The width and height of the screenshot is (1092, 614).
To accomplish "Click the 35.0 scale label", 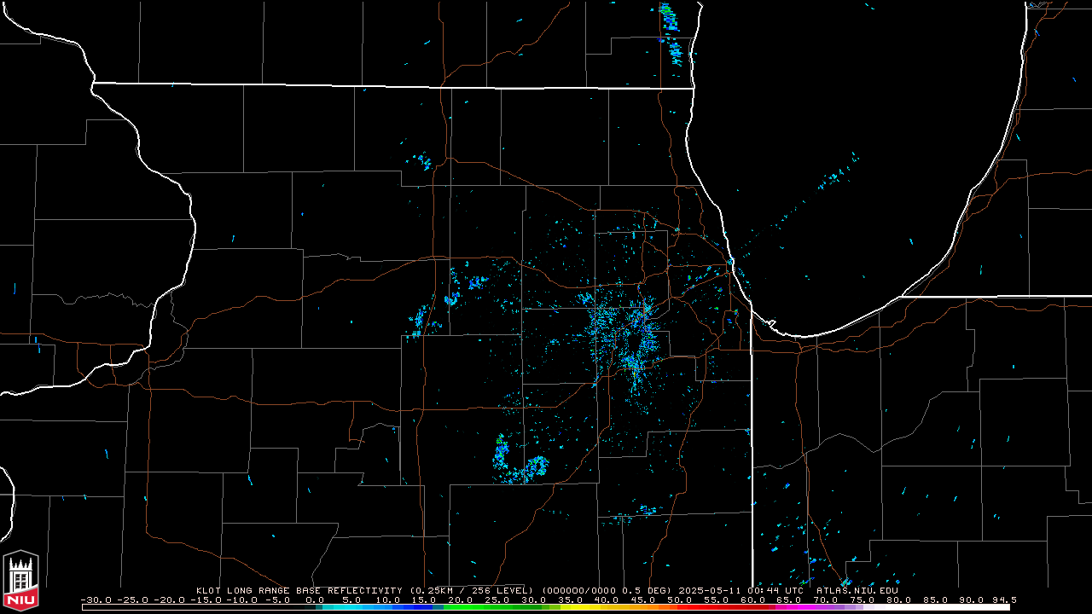I will (x=570, y=600).
